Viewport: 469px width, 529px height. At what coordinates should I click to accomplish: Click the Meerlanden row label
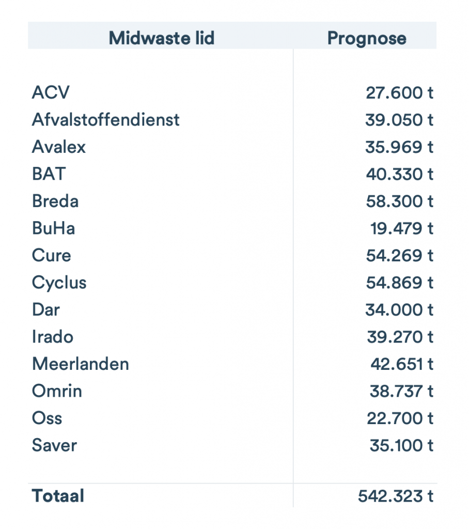(x=81, y=364)
